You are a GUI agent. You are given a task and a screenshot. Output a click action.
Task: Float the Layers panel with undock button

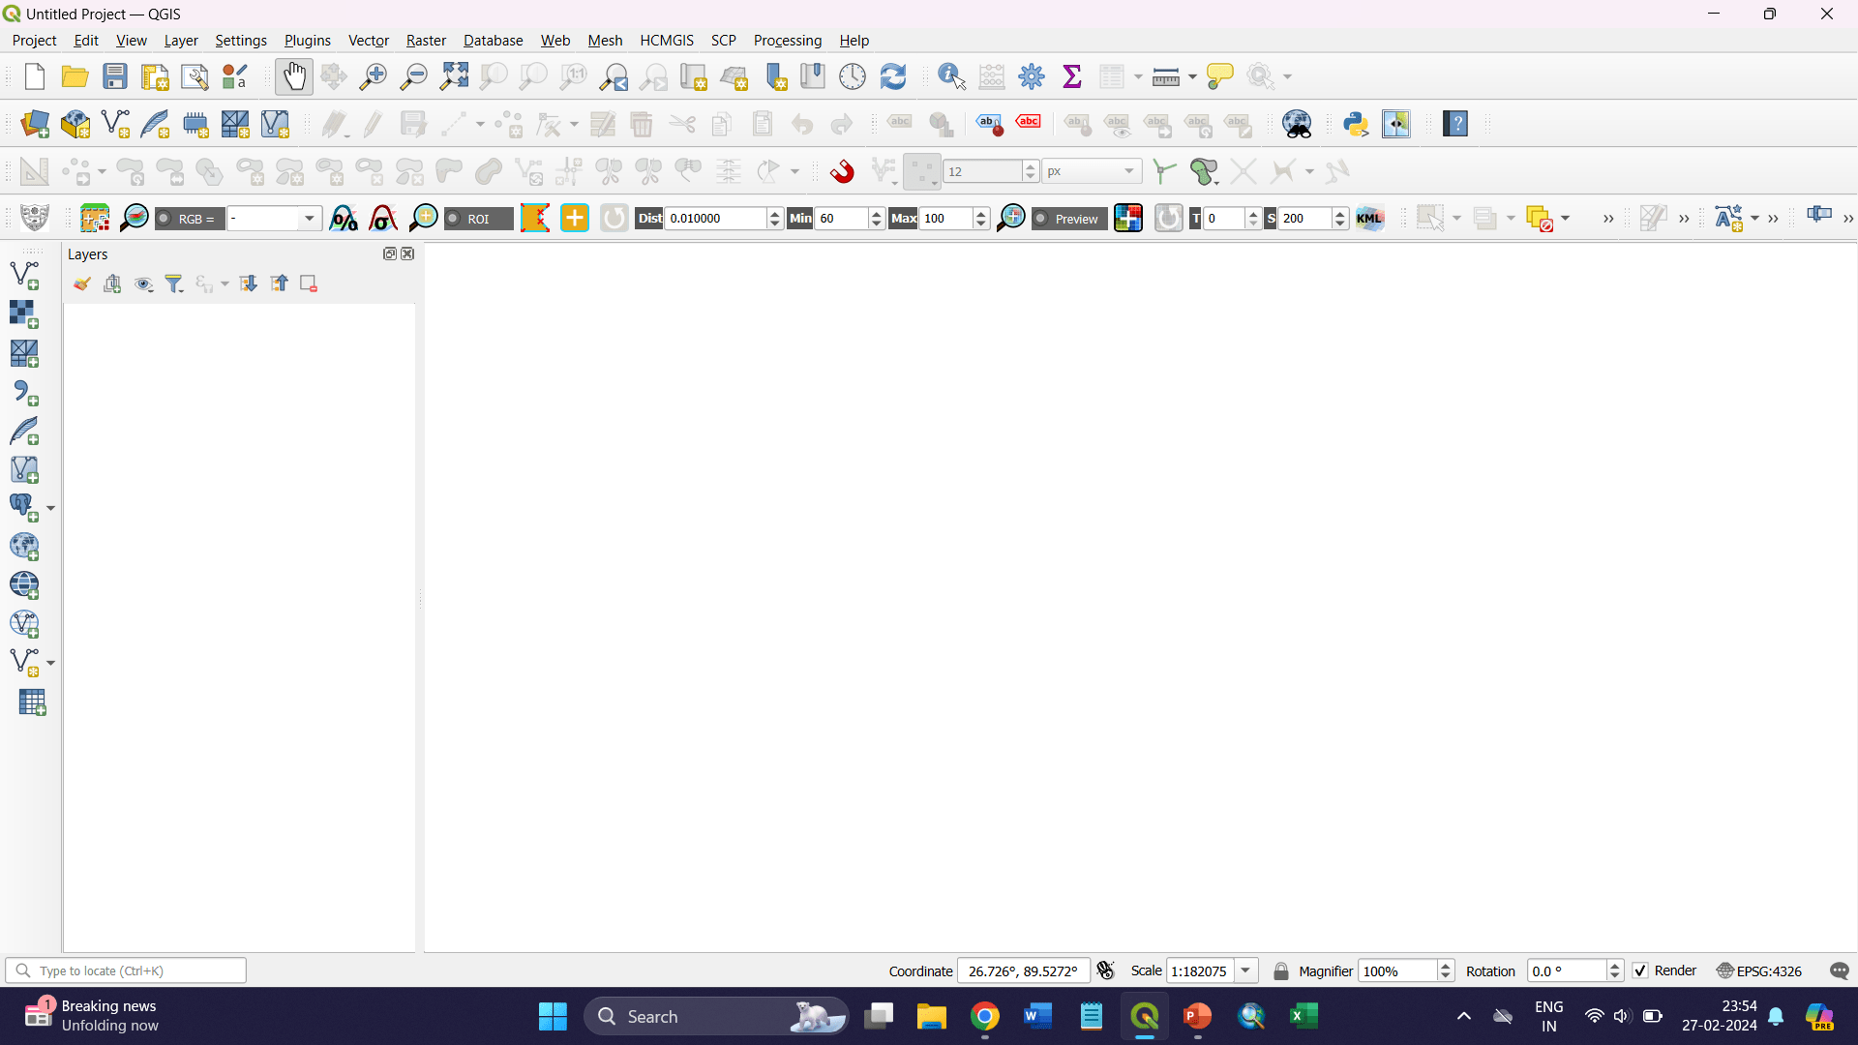click(390, 254)
